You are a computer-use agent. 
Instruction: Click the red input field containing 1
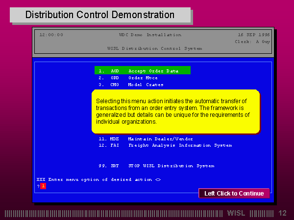click(43, 186)
